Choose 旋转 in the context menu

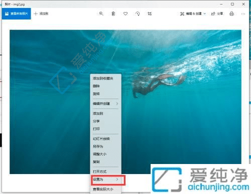tap(106, 94)
